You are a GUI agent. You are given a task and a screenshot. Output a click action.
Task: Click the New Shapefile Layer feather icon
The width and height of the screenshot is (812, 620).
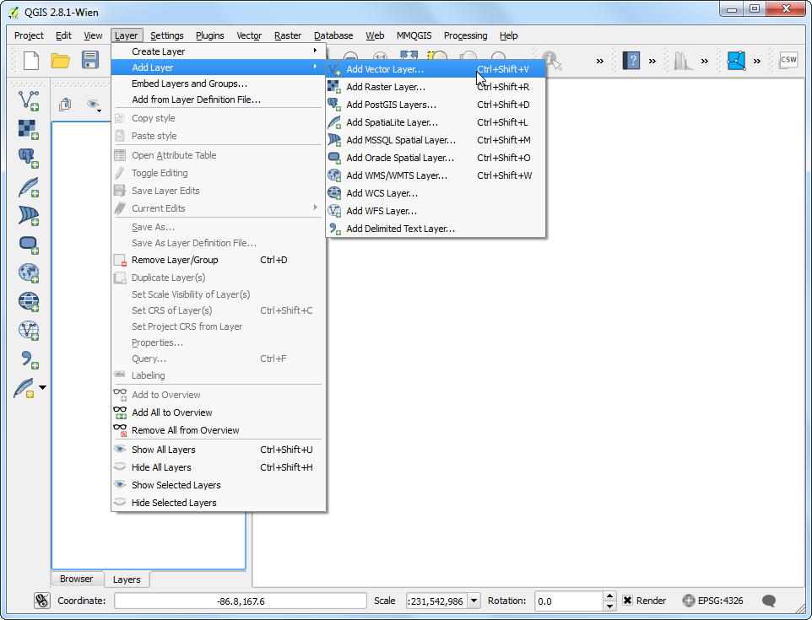click(x=24, y=388)
